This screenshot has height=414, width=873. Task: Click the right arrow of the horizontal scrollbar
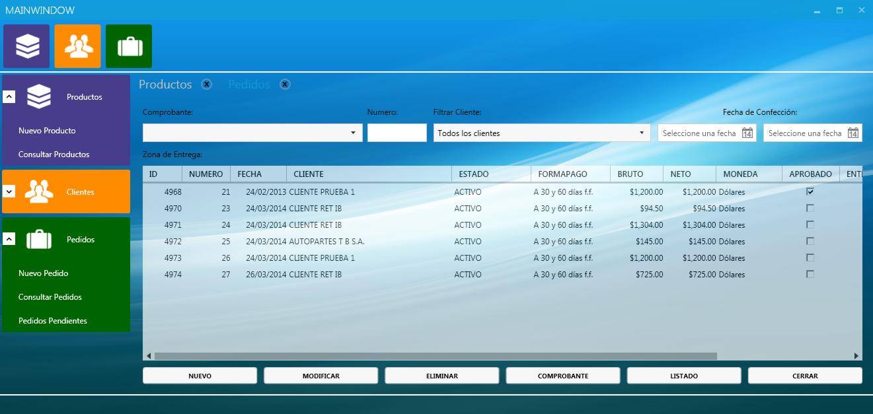856,356
